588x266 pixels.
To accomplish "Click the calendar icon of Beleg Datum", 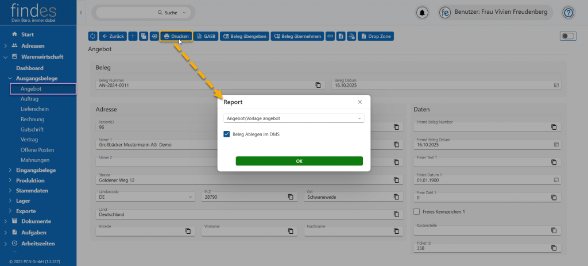I will click(x=555, y=85).
